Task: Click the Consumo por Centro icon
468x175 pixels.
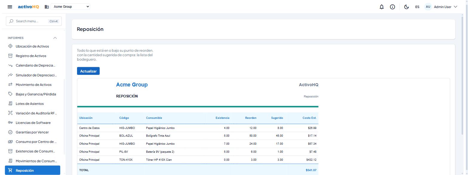Action: (x=10, y=141)
